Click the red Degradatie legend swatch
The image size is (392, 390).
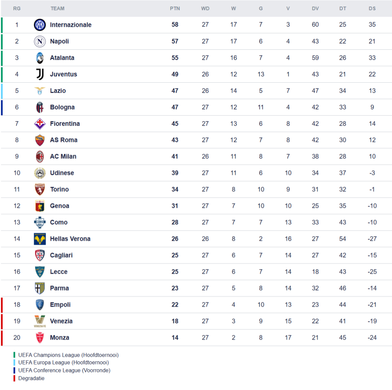pos(15,378)
